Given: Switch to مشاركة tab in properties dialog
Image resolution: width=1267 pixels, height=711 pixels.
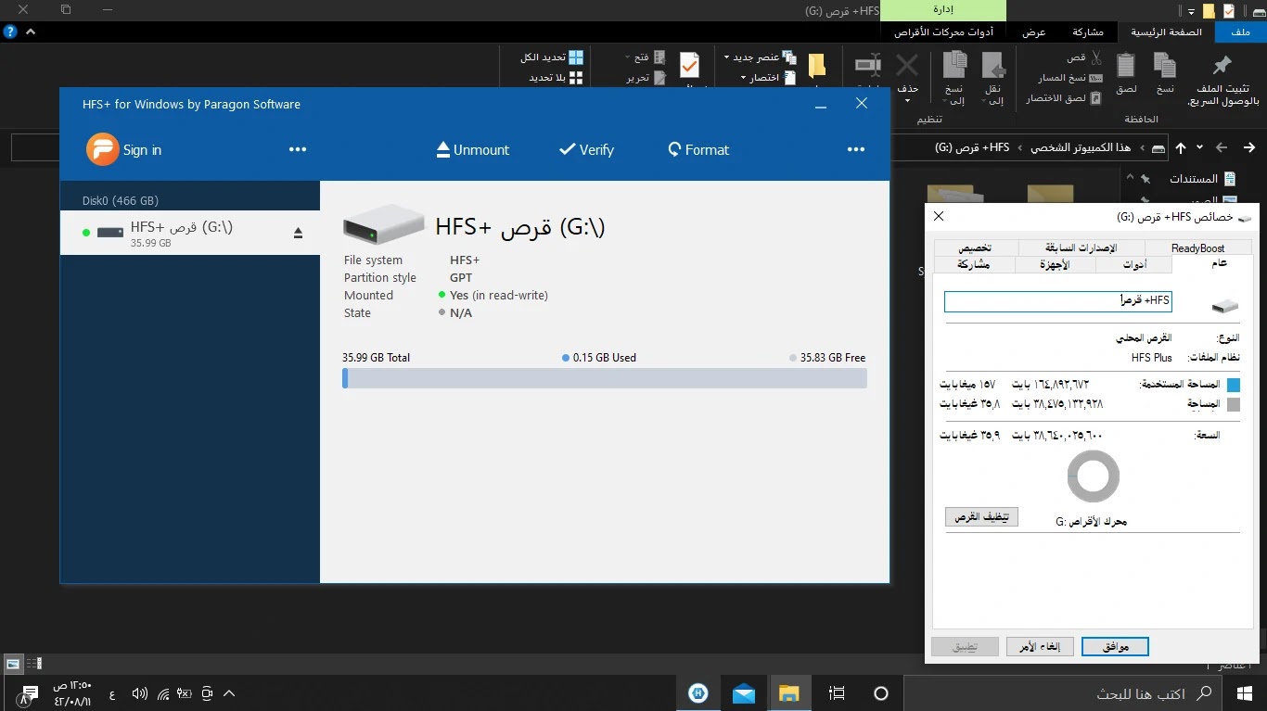Looking at the screenshot, I should coord(974,264).
